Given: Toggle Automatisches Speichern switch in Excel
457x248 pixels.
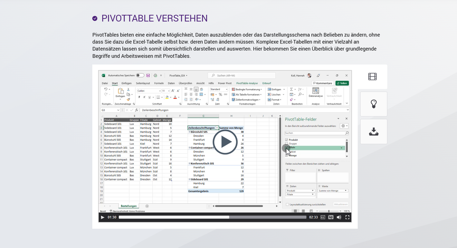Looking at the screenshot, I should coord(140,75).
